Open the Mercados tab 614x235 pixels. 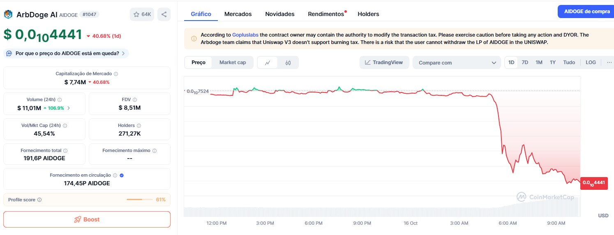click(238, 14)
